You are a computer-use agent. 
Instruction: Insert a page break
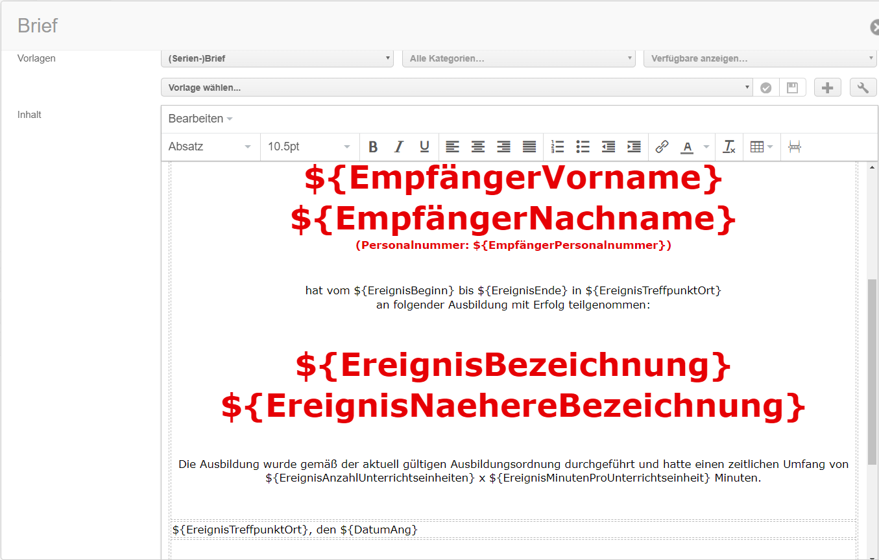795,147
